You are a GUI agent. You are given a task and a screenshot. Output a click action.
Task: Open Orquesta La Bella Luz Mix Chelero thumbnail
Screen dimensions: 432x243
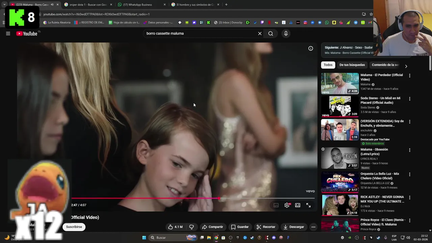coord(340,182)
